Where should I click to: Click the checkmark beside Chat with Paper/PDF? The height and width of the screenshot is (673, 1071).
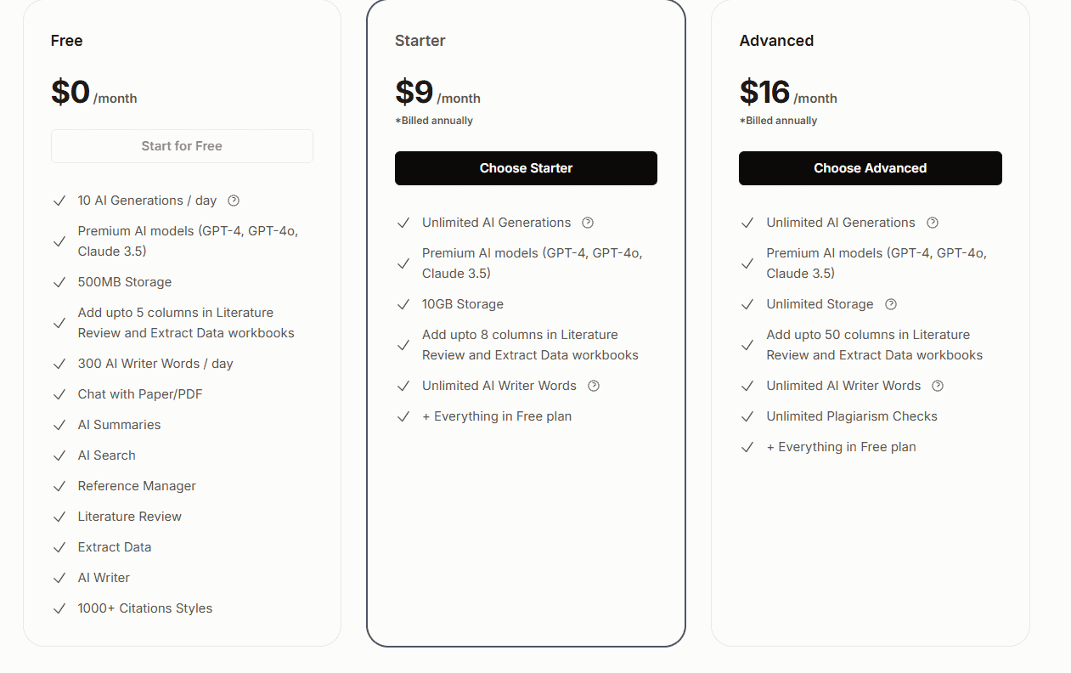point(59,393)
